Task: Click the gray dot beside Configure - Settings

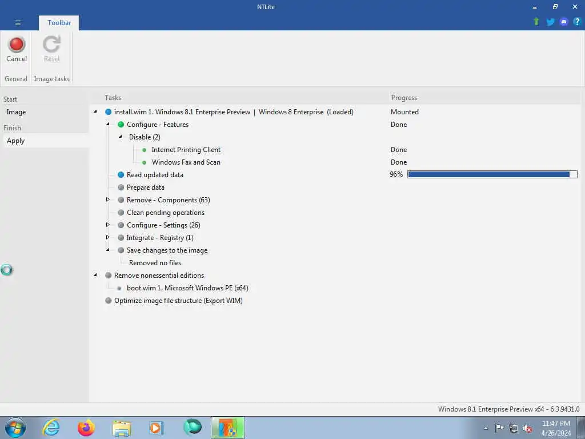Action: click(121, 225)
